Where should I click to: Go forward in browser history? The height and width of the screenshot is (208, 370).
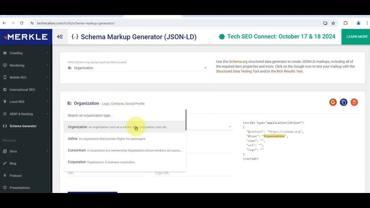pyautogui.click(x=13, y=23)
